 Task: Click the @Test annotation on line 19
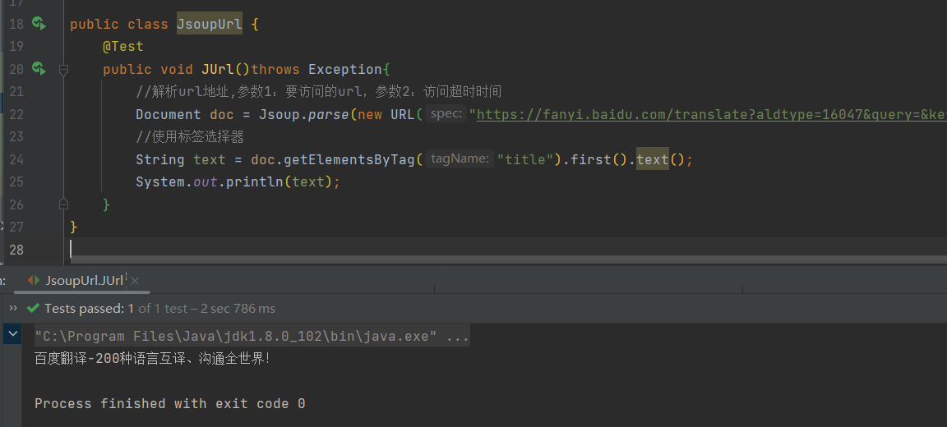(123, 47)
